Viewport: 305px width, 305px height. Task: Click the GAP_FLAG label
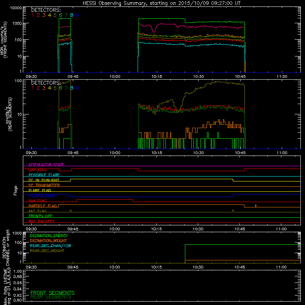pyautogui.click(x=37, y=170)
